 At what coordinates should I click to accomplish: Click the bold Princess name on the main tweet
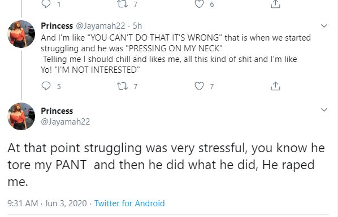57,111
